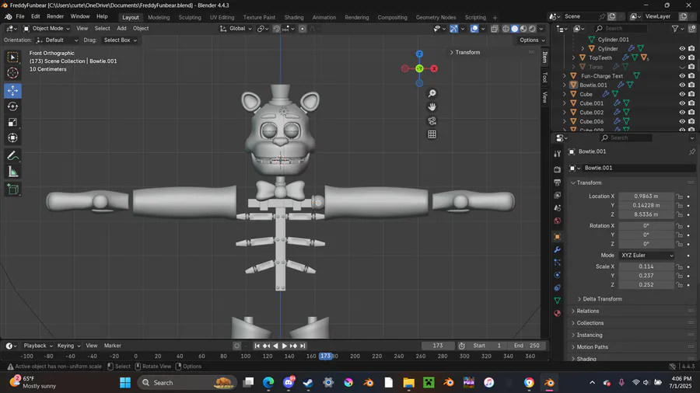Image resolution: width=700 pixels, height=393 pixels.
Task: Open the Tool properties tab icon
Action: click(557, 154)
